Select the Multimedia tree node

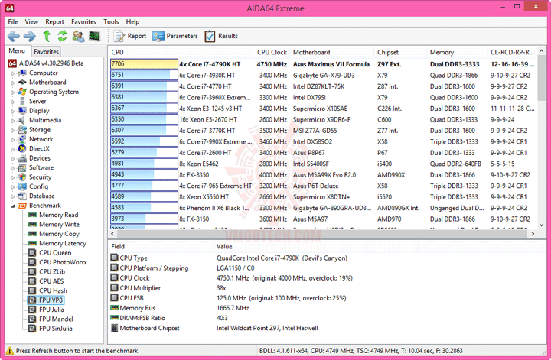[45, 120]
